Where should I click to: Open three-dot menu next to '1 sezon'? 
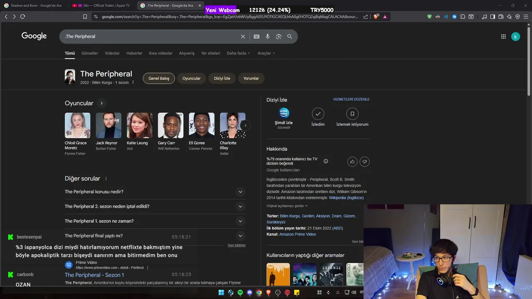pyautogui.click(x=133, y=82)
